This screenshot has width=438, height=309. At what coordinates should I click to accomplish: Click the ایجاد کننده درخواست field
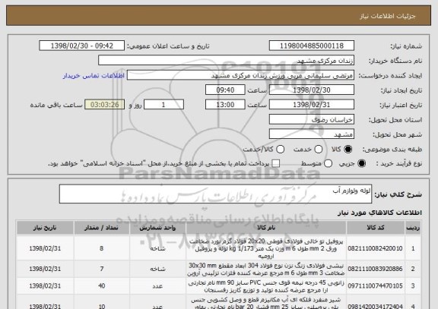coord(240,76)
